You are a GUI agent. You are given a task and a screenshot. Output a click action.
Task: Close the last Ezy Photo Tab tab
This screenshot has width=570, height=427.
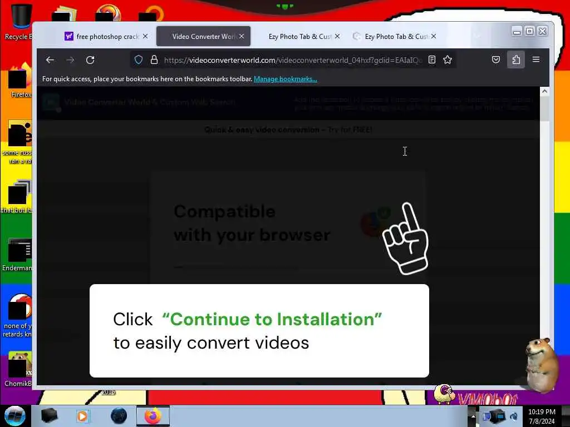434,36
